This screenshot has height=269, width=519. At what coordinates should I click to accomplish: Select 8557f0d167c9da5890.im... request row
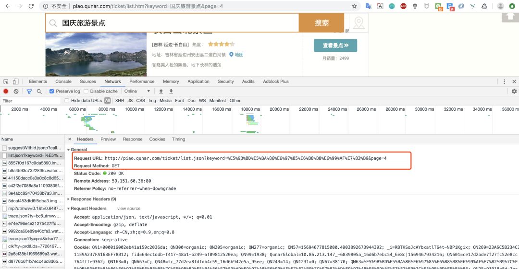[33, 163]
